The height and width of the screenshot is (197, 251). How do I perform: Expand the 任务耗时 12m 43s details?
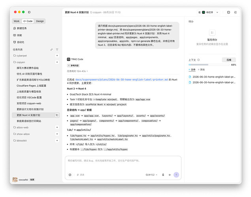click(77, 71)
